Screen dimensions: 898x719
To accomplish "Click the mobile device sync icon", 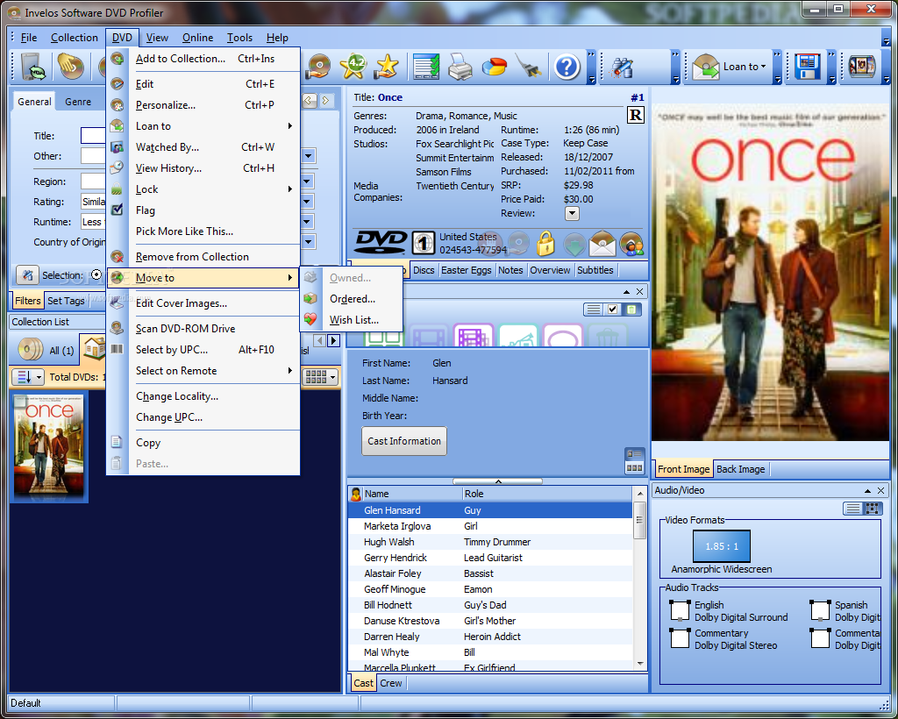I will (34, 67).
